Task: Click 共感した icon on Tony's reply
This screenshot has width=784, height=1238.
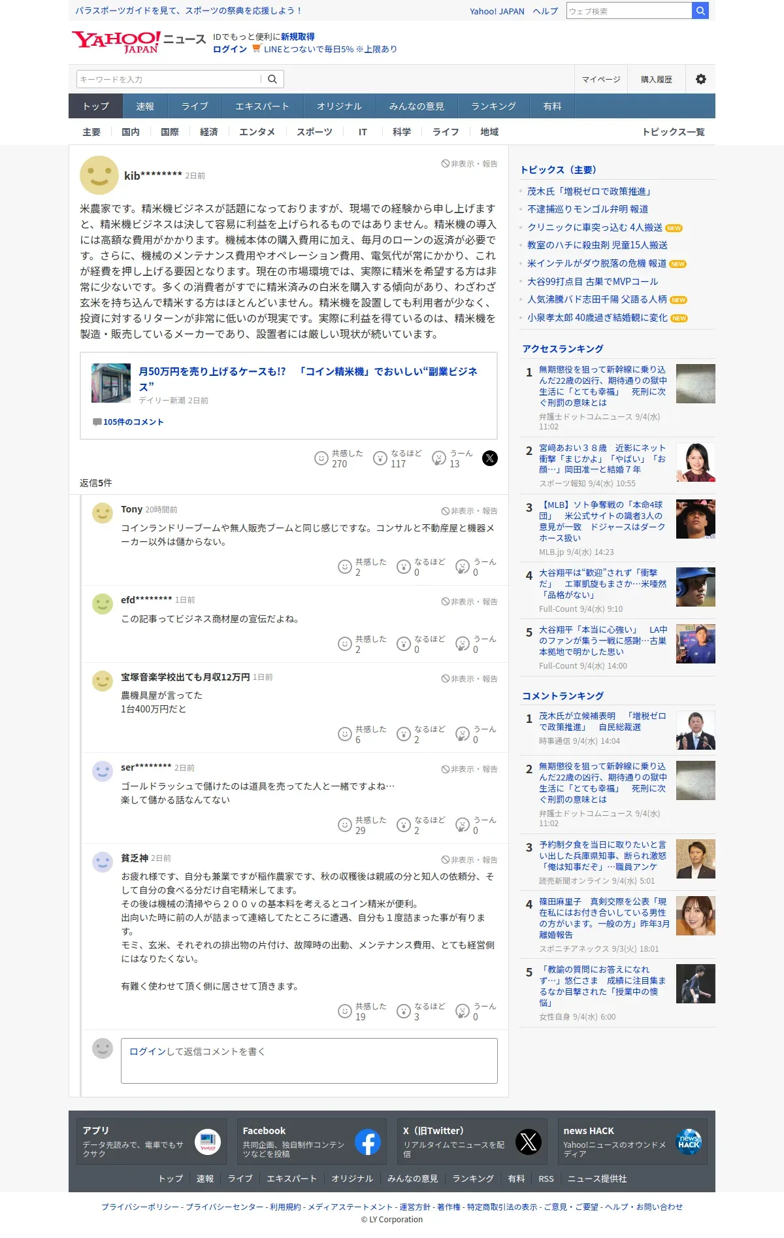Action: click(345, 567)
